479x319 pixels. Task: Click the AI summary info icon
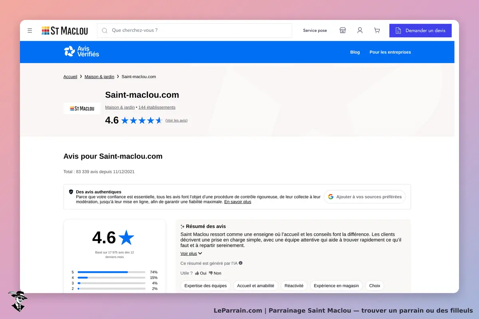point(241,263)
